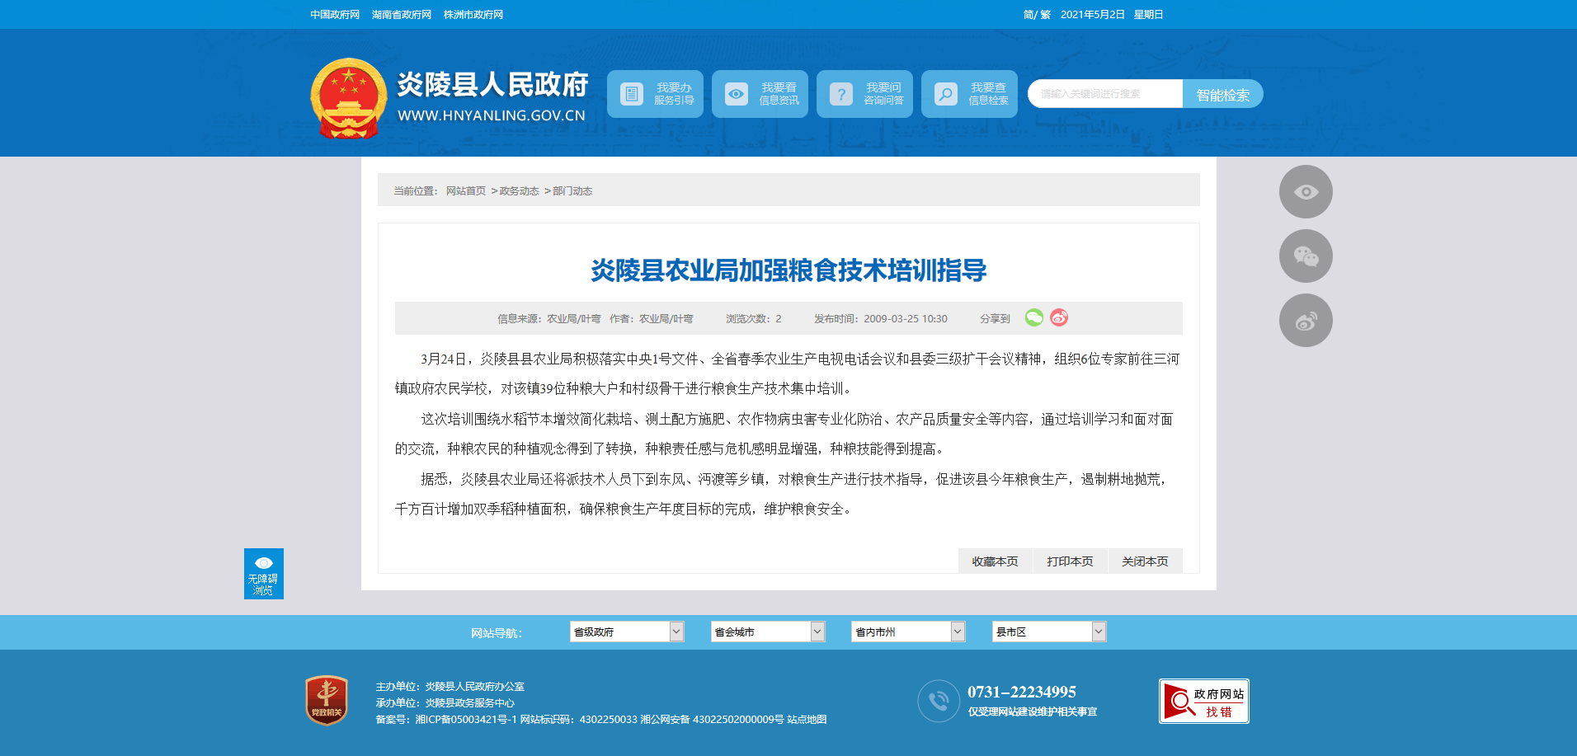Toggle the 无障碍浏览 accessibility mode
This screenshot has height=756, width=1577.
click(263, 574)
